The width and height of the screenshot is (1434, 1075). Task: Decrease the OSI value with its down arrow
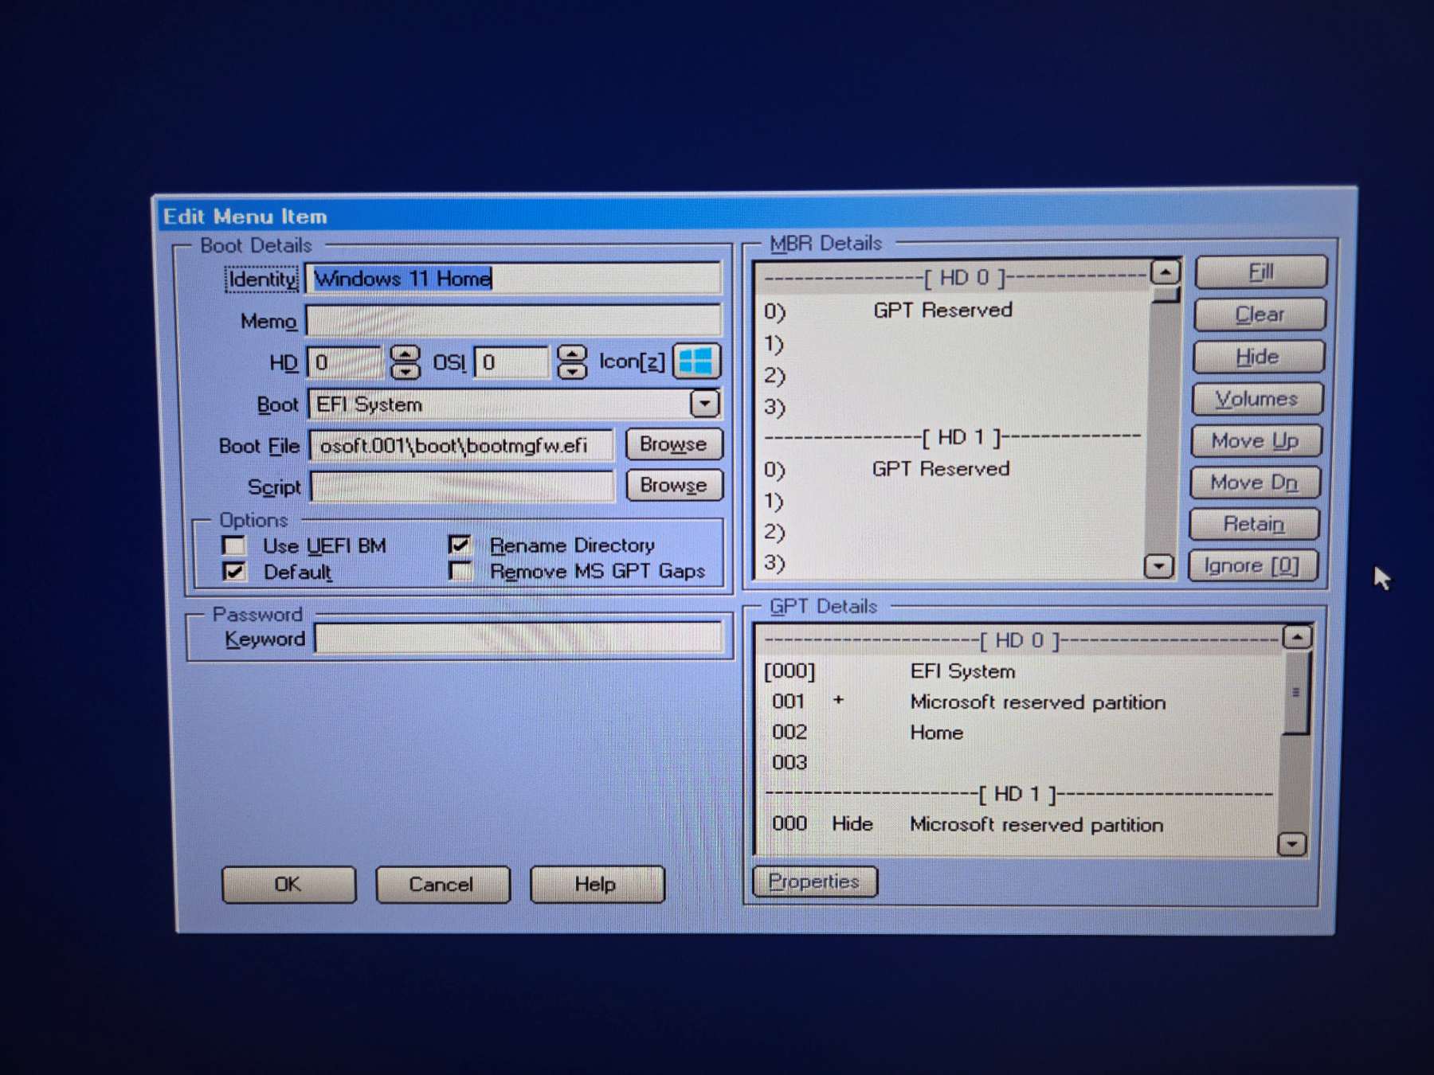[x=572, y=370]
